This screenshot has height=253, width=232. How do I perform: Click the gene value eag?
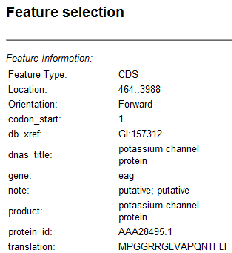(x=126, y=176)
